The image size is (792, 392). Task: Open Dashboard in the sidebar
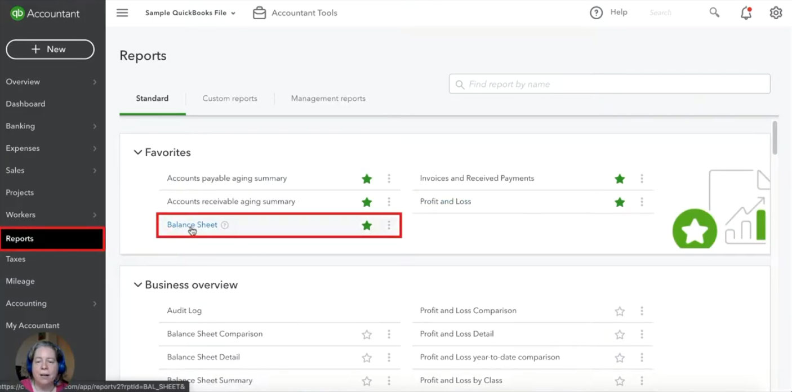[25, 104]
